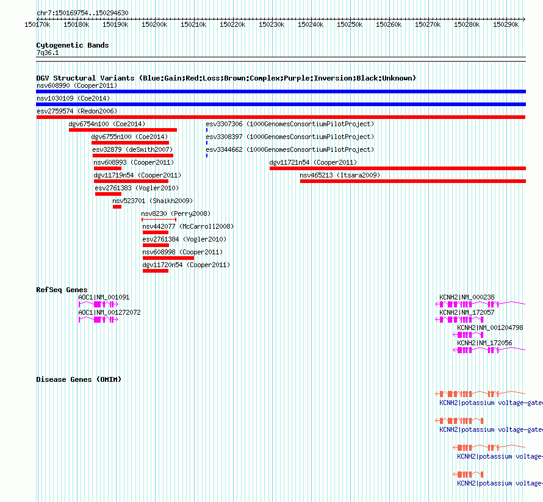543x502 pixels.
Task: Select the nsv608998 (Cooper2011) label
Action: click(182, 252)
